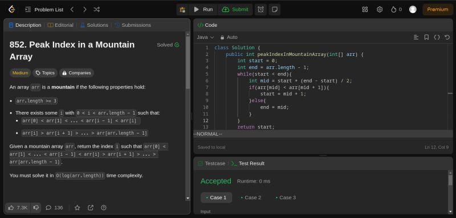Open the 136 comments

pos(54,208)
